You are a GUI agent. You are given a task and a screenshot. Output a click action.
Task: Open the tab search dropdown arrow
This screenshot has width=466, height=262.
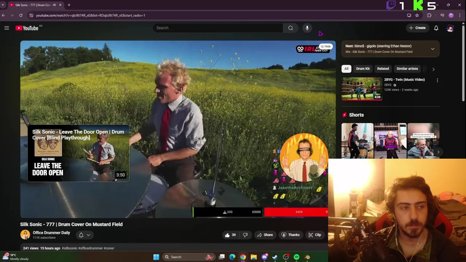click(x=3, y=5)
